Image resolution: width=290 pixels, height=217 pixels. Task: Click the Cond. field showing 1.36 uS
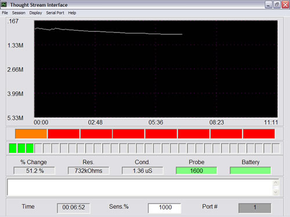click(x=143, y=171)
